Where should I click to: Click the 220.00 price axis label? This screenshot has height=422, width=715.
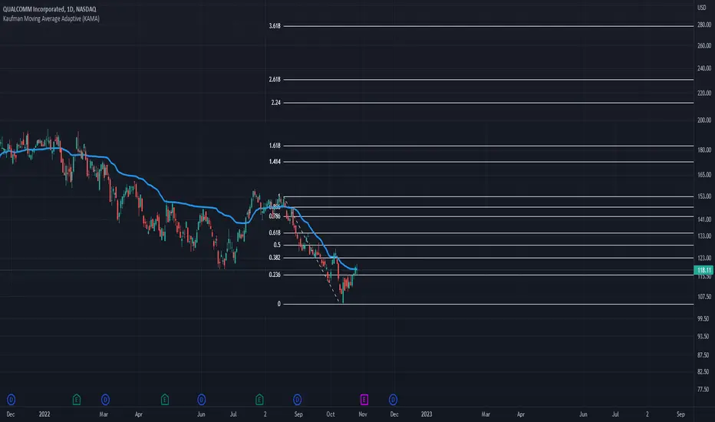click(704, 93)
